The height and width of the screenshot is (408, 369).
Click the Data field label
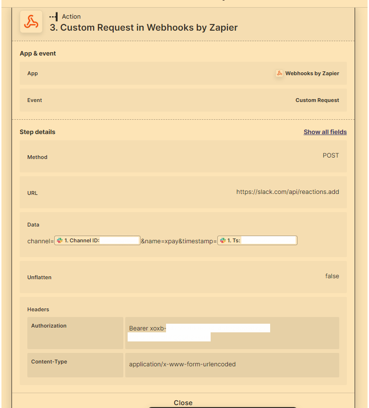33,225
